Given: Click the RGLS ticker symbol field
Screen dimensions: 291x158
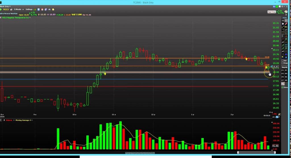Looking at the screenshot, I should coord(6,9).
